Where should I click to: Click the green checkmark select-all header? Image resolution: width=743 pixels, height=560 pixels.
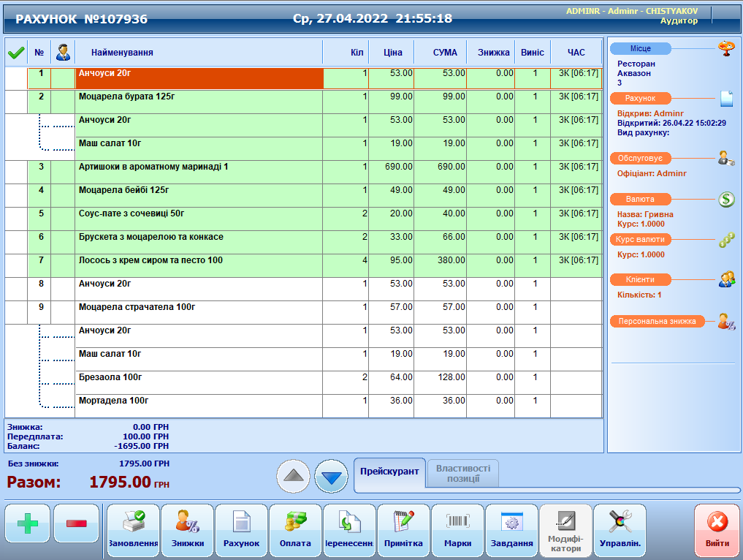click(x=16, y=53)
